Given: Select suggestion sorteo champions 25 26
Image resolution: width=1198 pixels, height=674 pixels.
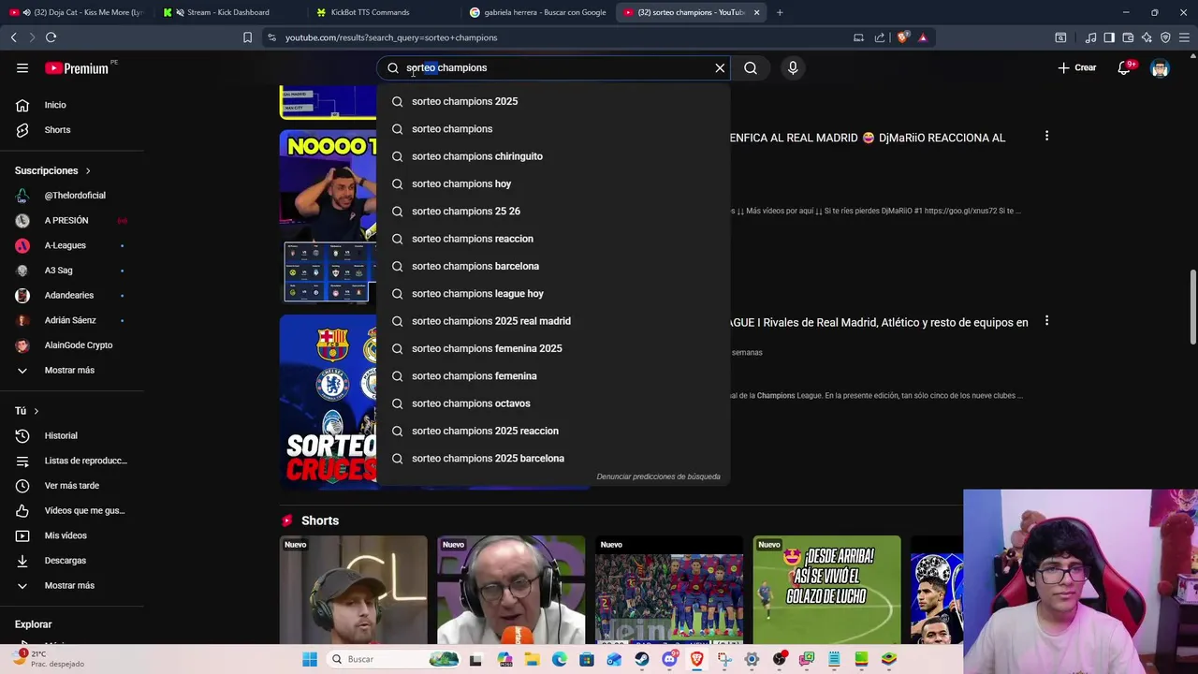Looking at the screenshot, I should 552,211.
